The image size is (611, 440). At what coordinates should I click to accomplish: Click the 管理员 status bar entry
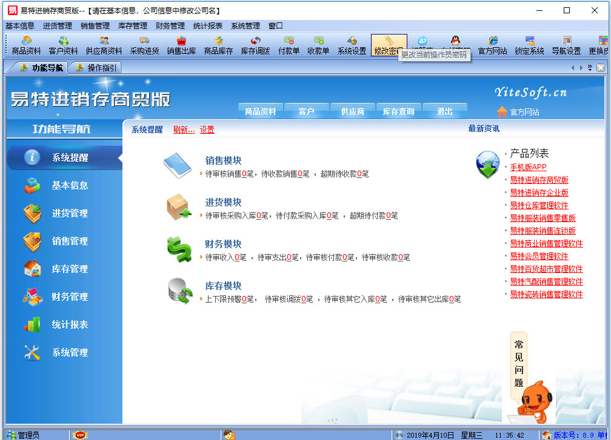[24, 435]
